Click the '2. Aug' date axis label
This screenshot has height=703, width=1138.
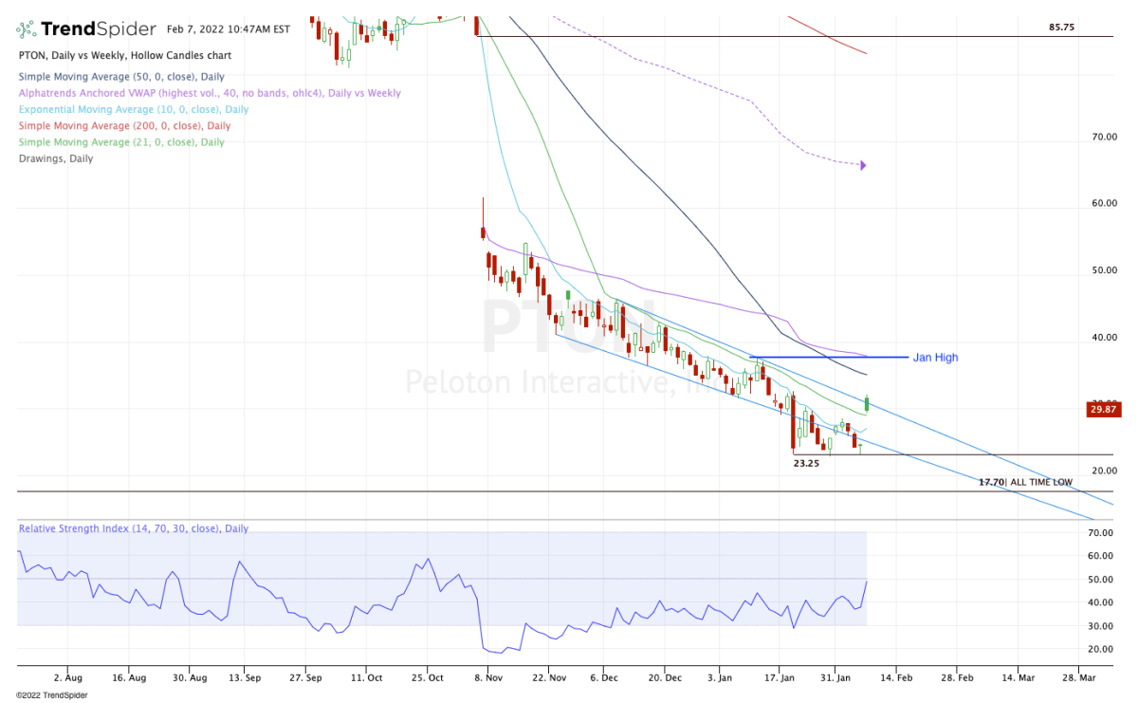pyautogui.click(x=68, y=678)
